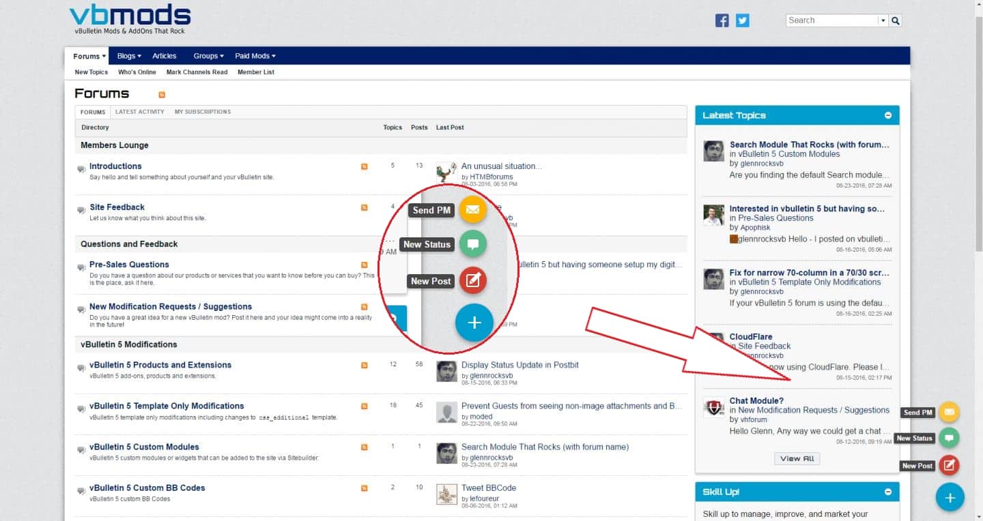Image resolution: width=983 pixels, height=521 pixels.
Task: Open vBulletin 5 Template Only Modifications forum title
Action: coord(167,406)
